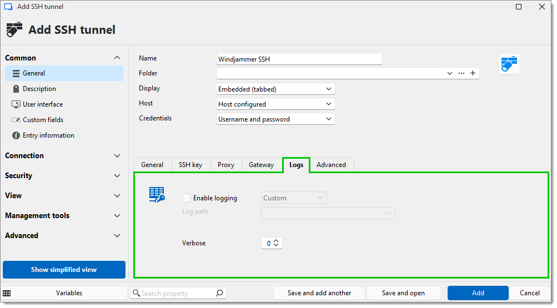The width and height of the screenshot is (557, 308).
Task: Open the Credentials dropdown
Action: (275, 119)
